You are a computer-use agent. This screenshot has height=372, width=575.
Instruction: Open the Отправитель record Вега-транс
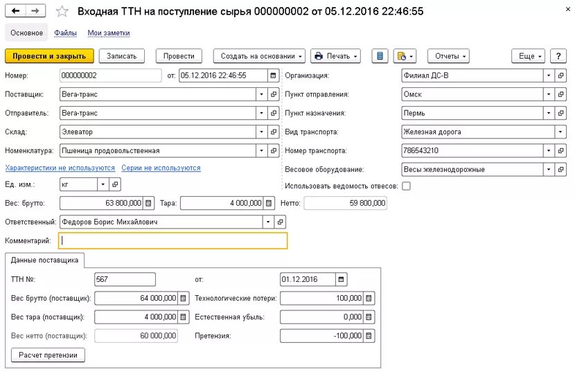click(x=273, y=113)
